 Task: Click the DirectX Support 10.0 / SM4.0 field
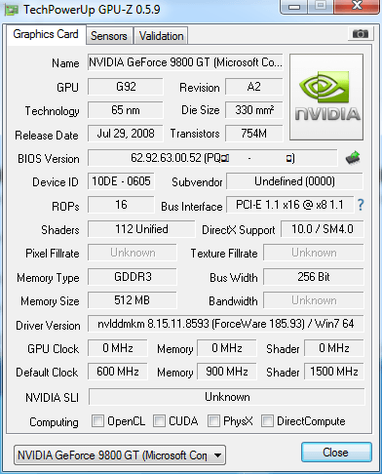coord(323,229)
